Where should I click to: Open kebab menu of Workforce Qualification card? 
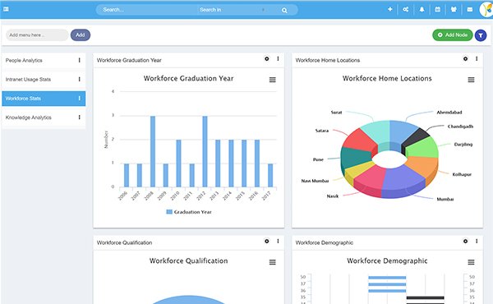point(278,241)
